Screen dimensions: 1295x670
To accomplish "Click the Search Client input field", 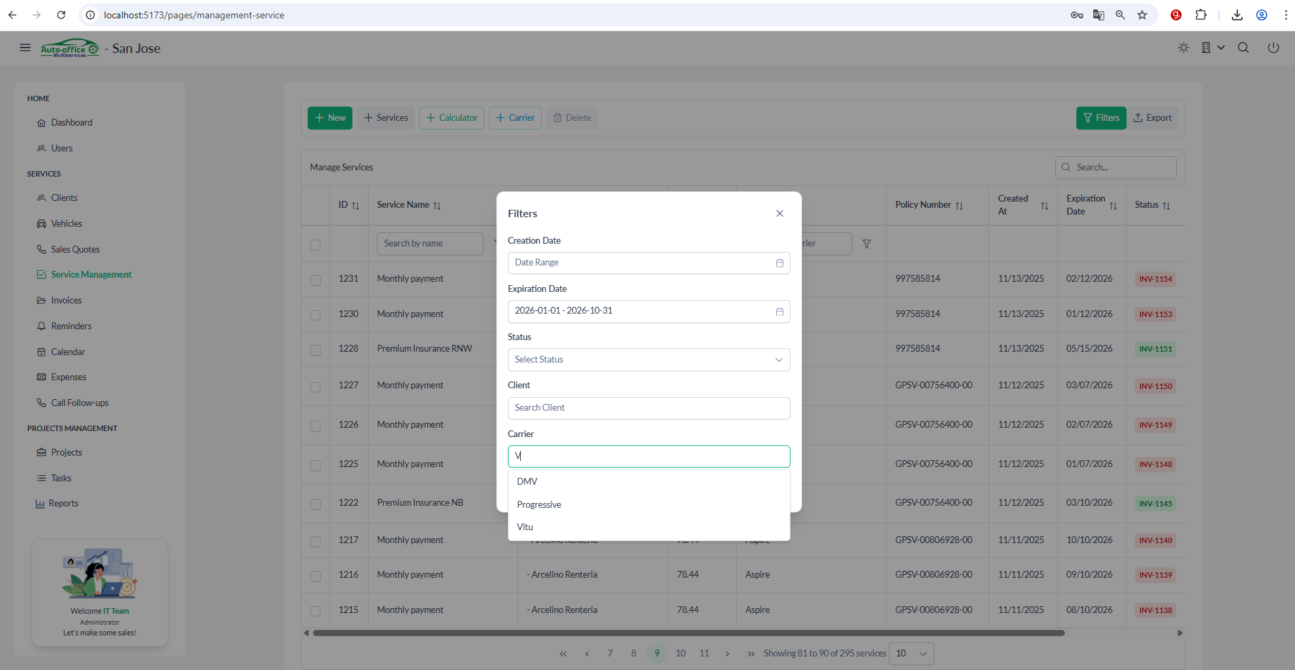I will coord(649,408).
